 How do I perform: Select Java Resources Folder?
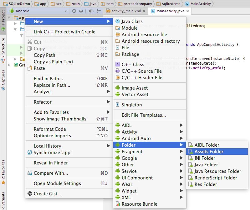point(217,171)
